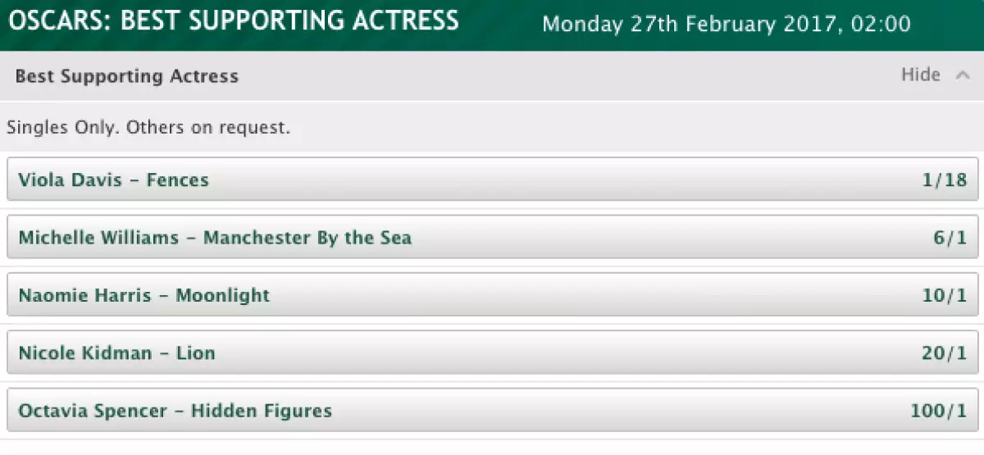Select the Best Supporting Actress section header
984x455 pixels.
(x=127, y=76)
